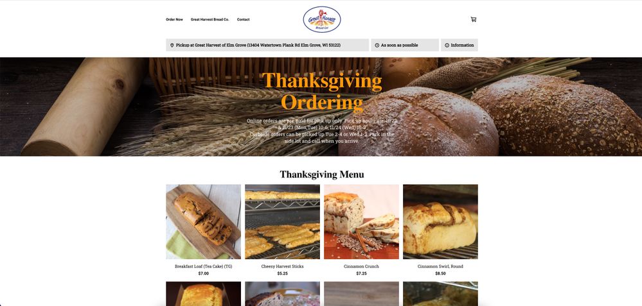
Task: Select the Cinnamon Crunch bread photo
Action: coord(362,221)
